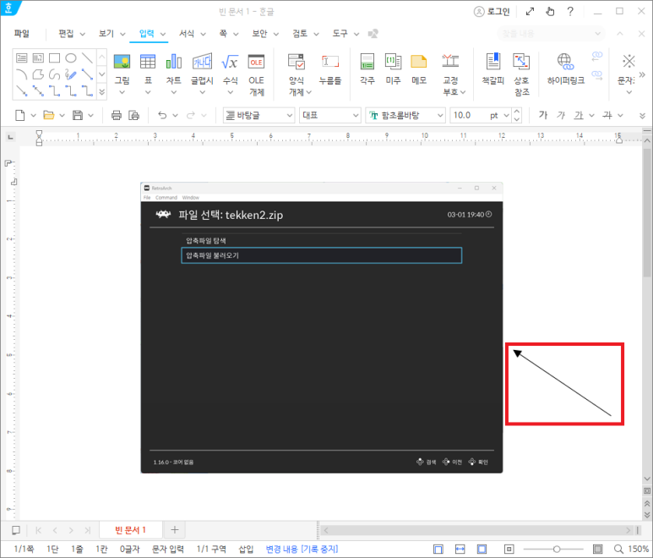Expand the 그림 dropdown arrow
The width and height of the screenshot is (653, 558).
click(x=122, y=92)
